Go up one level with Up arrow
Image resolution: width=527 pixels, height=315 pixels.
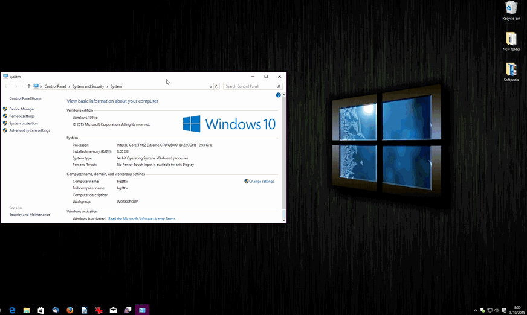[29, 86]
